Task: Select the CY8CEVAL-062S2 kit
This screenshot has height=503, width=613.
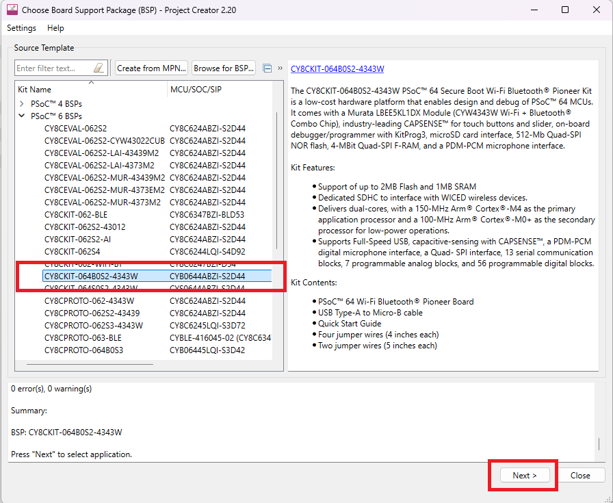Action: click(x=75, y=128)
